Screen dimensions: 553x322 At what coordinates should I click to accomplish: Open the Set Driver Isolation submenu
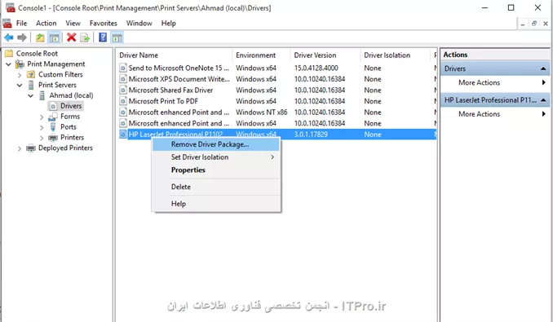(216, 157)
